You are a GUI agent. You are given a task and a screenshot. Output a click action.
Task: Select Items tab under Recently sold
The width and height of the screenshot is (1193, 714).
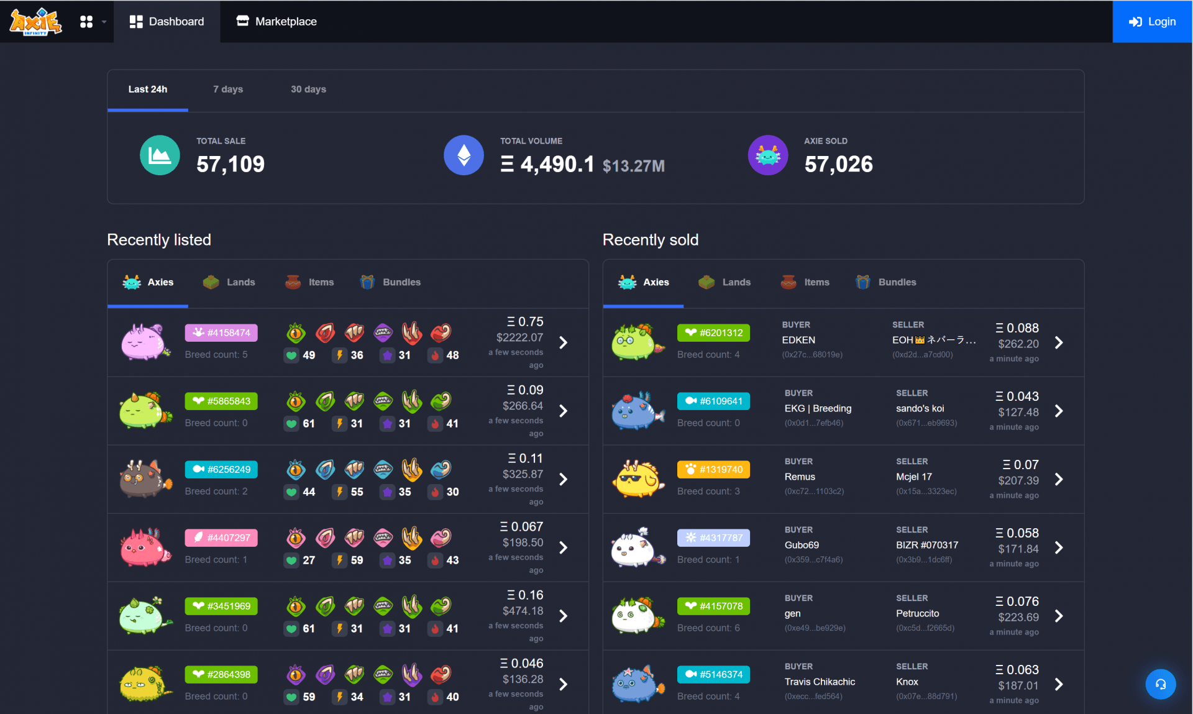pos(805,282)
